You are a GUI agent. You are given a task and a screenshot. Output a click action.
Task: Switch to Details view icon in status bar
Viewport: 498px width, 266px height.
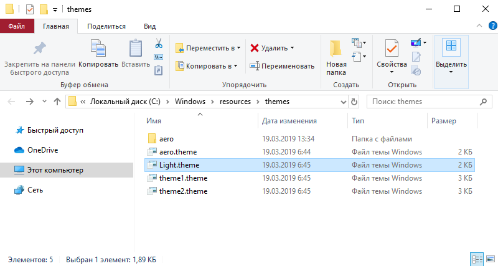477,259
